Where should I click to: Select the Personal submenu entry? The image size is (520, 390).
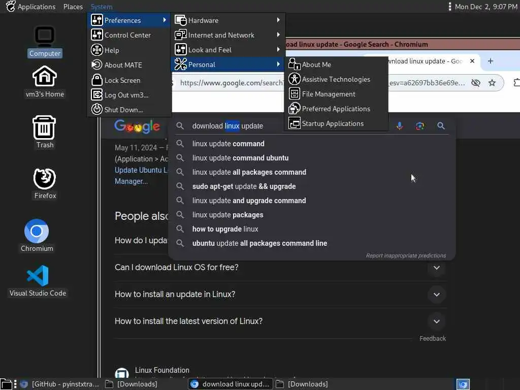(227, 64)
